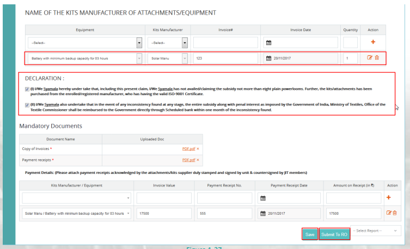Viewport: 410px width, 249px height.
Task: Click the Payment receipts label
Action: (x=36, y=160)
